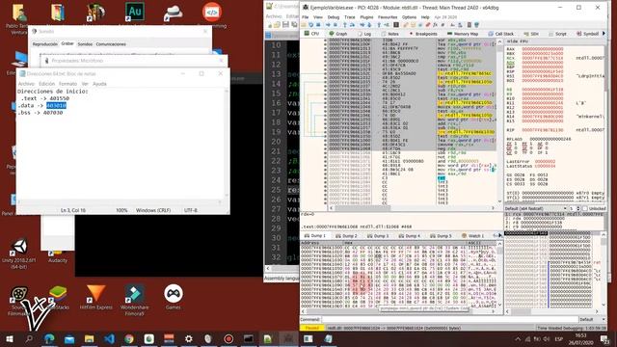Click Windows (CRLF) in Notepad status bar
Screen dimensions: 617x347
click(x=153, y=210)
